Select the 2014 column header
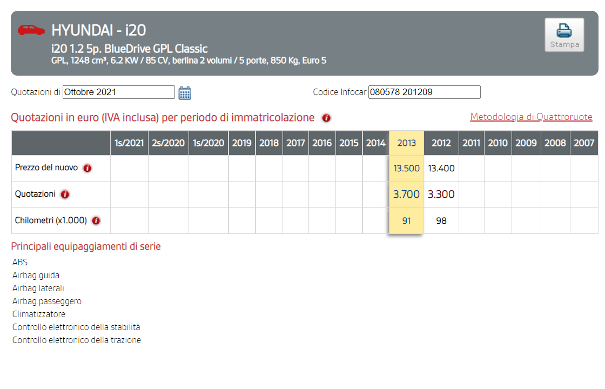 click(x=376, y=143)
